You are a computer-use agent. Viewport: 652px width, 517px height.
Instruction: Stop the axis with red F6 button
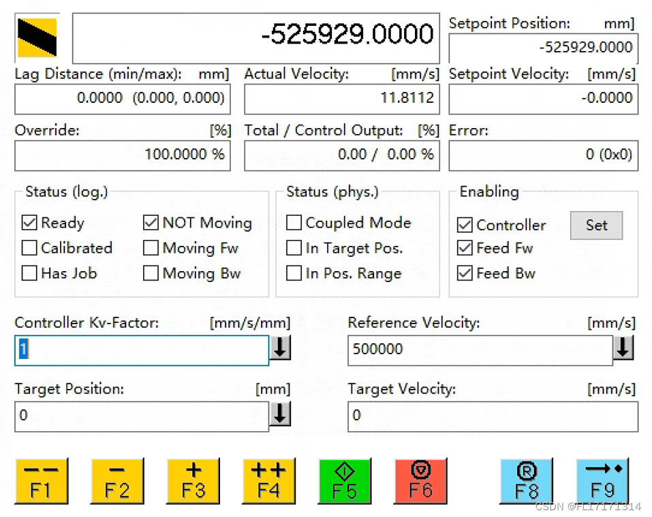click(420, 481)
